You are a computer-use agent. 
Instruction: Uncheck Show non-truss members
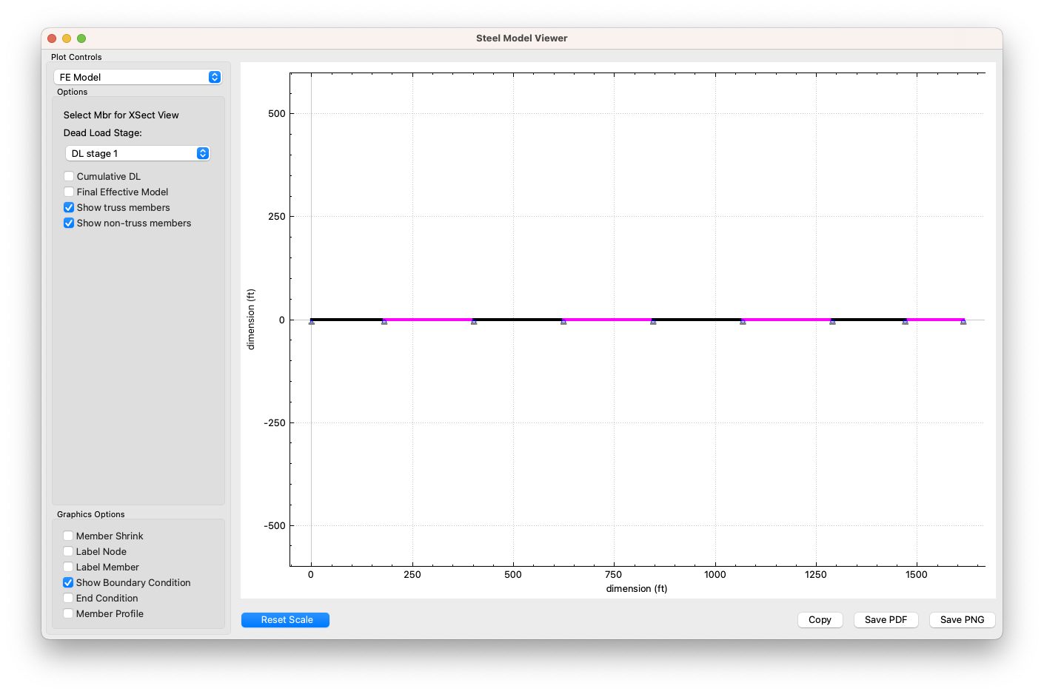pyautogui.click(x=69, y=223)
